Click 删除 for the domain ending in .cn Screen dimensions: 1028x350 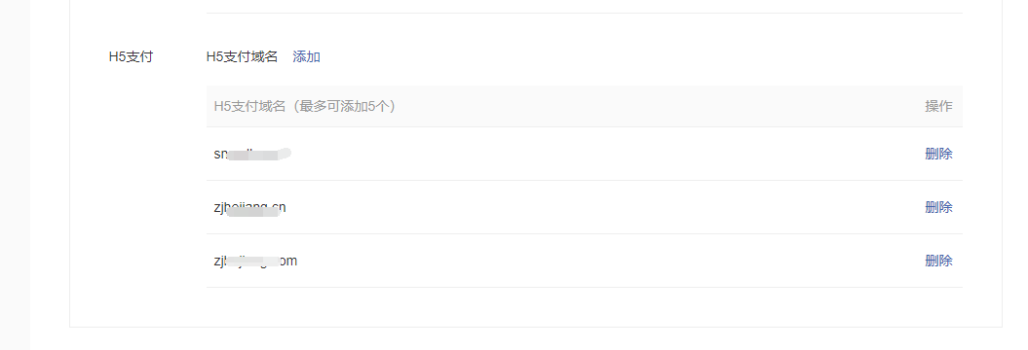[x=938, y=207]
